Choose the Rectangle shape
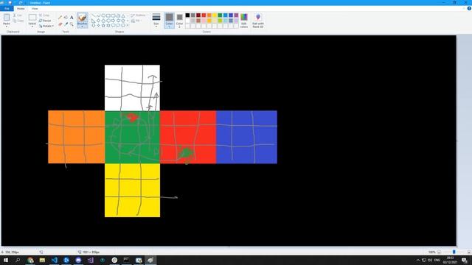 click(108, 15)
